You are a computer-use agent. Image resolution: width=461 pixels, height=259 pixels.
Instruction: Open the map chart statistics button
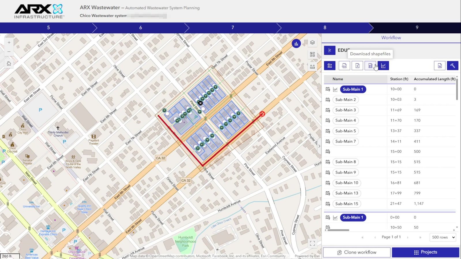click(296, 44)
